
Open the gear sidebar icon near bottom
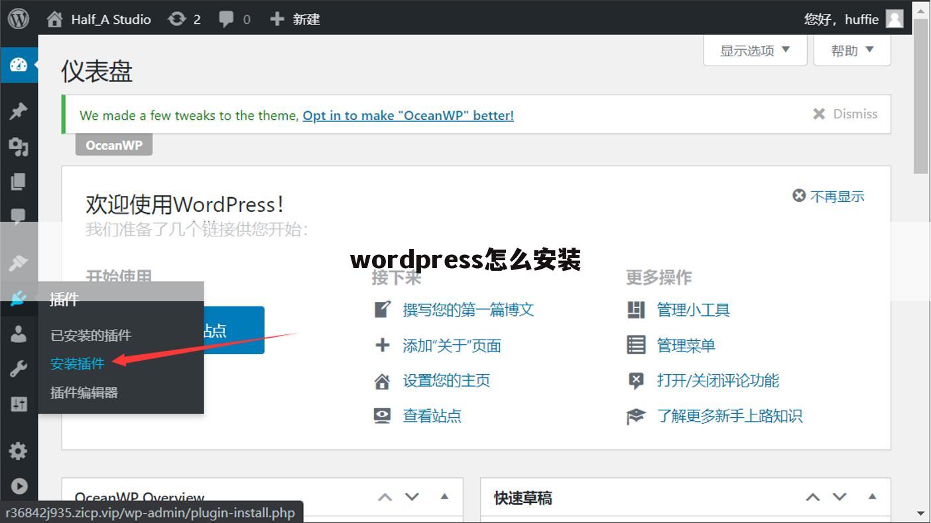tap(19, 451)
